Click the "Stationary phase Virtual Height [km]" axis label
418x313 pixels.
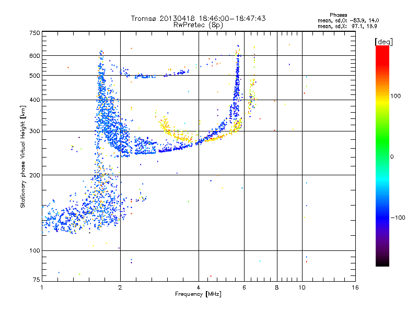[23, 157]
